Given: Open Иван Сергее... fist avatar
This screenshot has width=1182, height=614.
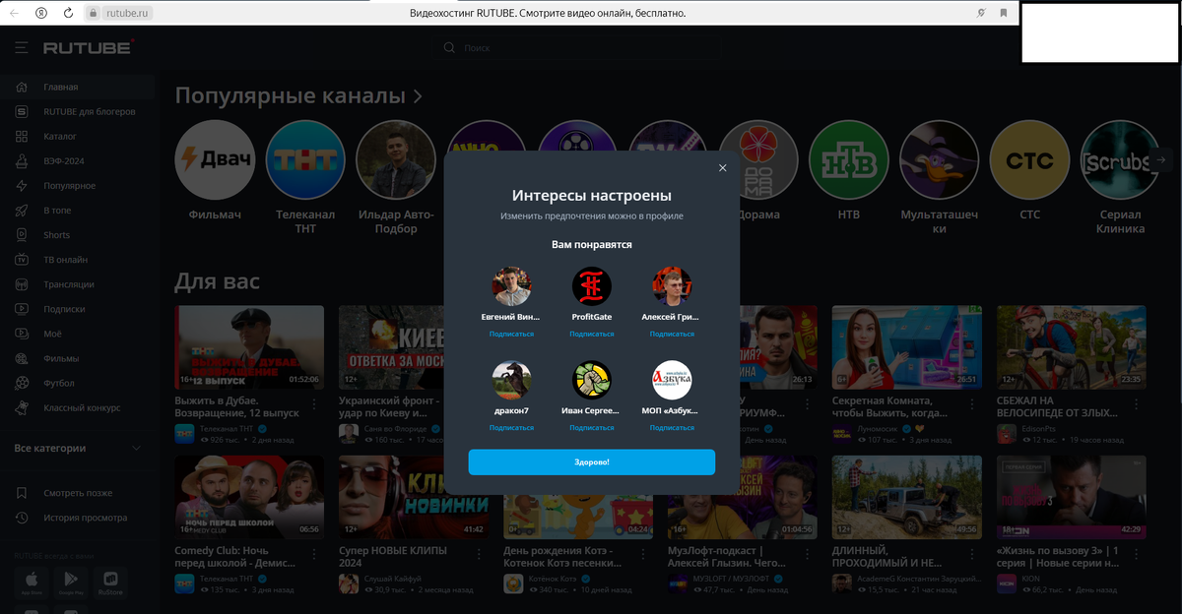Looking at the screenshot, I should click(x=592, y=381).
